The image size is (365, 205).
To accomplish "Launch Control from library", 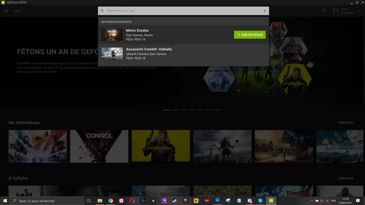I will pyautogui.click(x=99, y=146).
